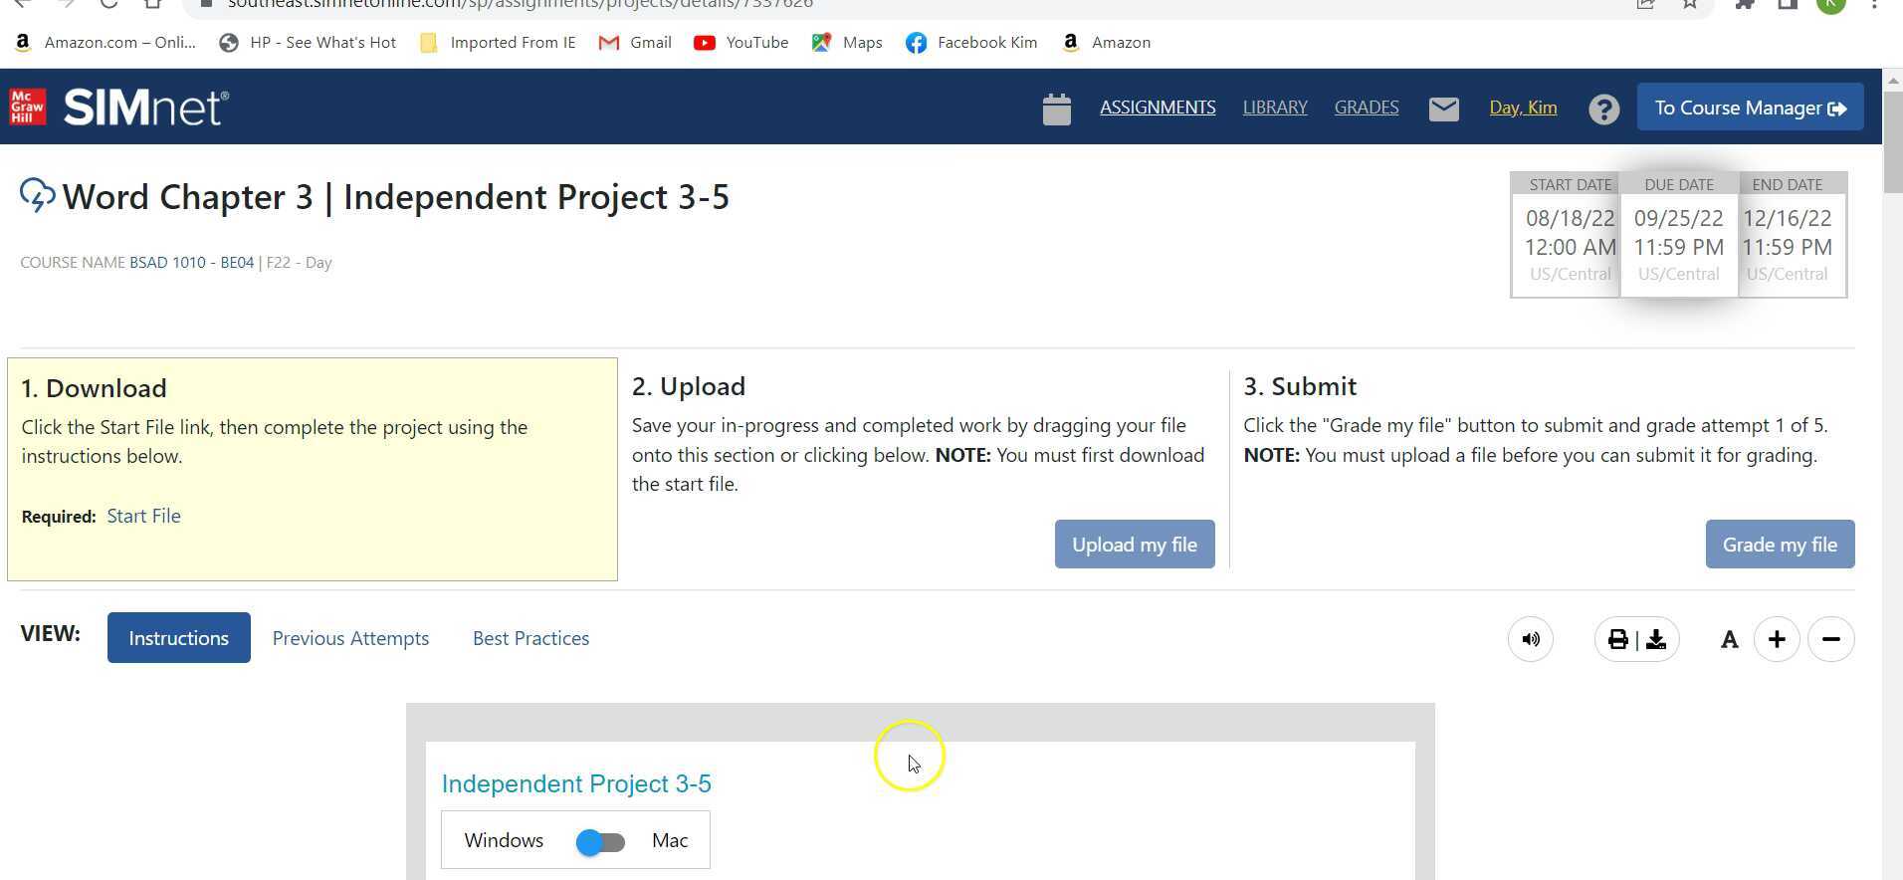Decrease font size with minus button
1903x880 pixels.
tap(1831, 639)
